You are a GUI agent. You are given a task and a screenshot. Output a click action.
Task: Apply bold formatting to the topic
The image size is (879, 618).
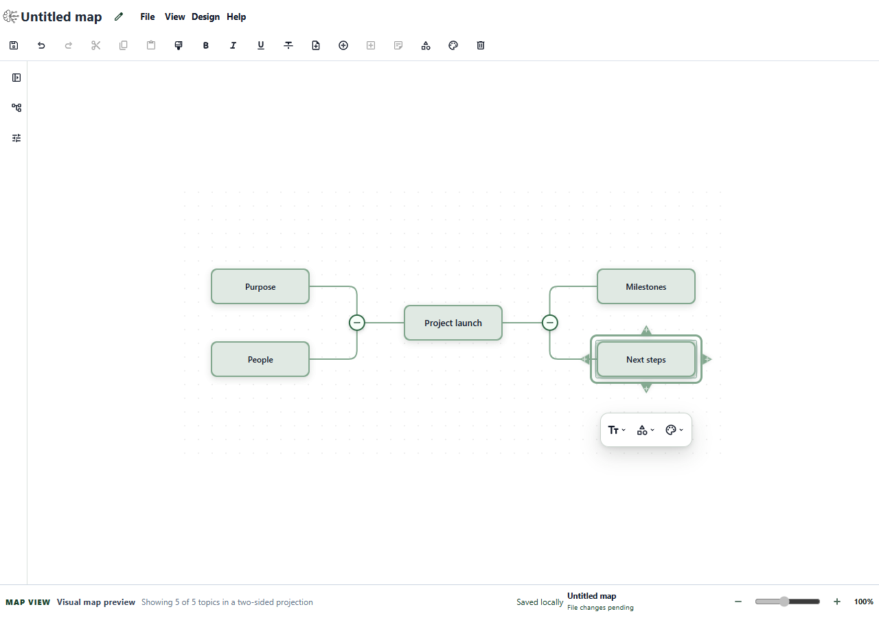pyautogui.click(x=206, y=45)
